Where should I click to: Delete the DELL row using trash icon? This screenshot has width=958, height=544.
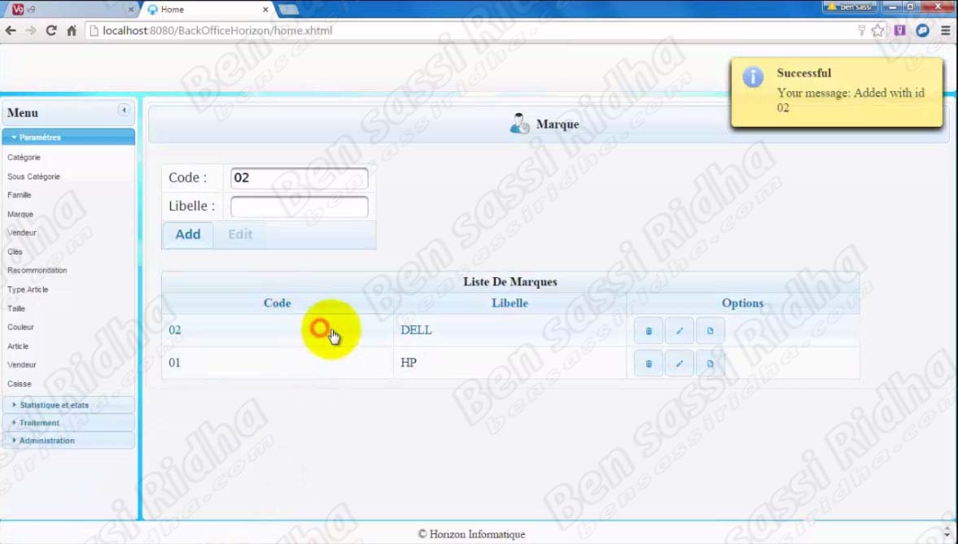649,331
